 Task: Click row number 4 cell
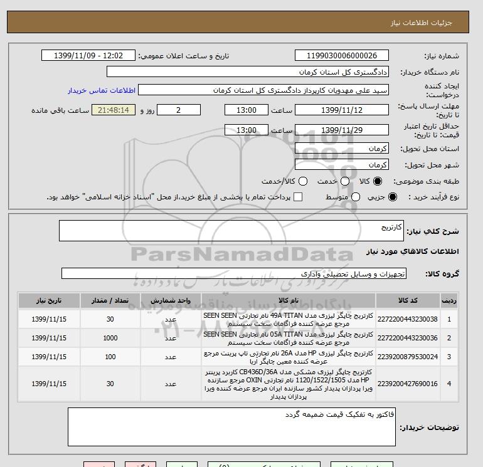[449, 384]
